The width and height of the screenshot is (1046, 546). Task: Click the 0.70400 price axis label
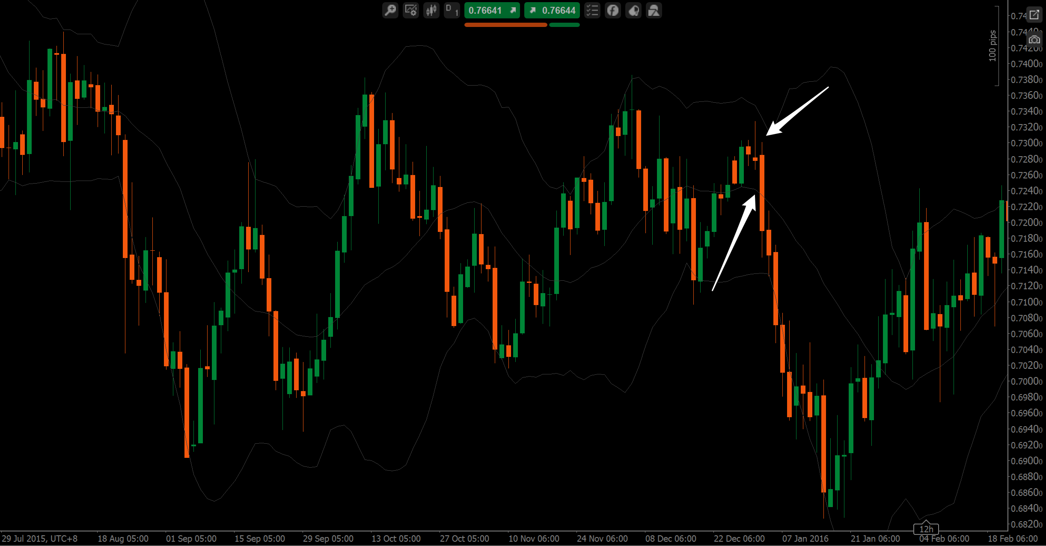pos(1026,350)
